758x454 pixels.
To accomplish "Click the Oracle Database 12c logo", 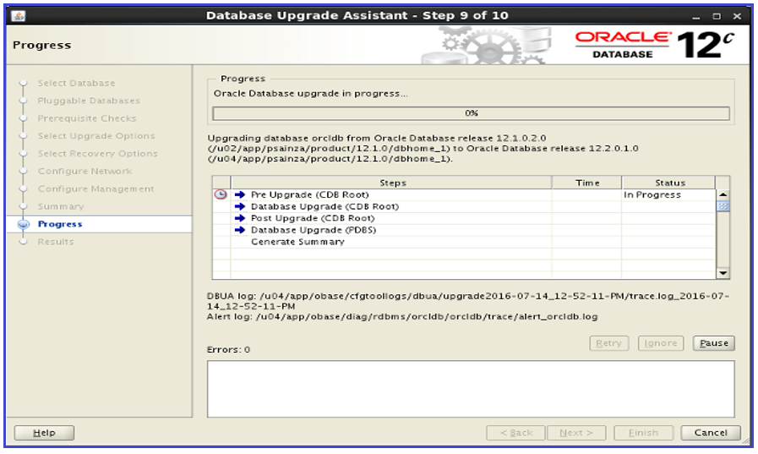I will point(655,45).
